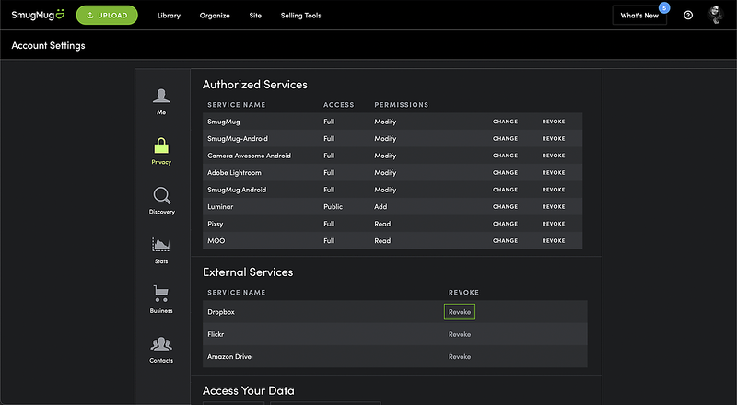Open the user profile avatar
737x405 pixels.
point(716,15)
